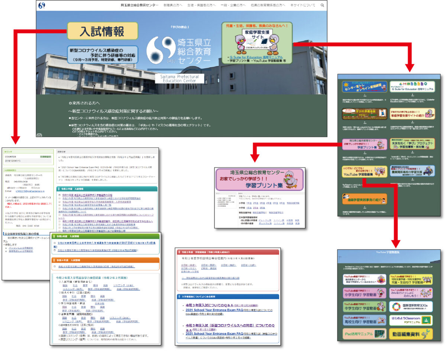Viewport: 446px width, 351px height.
Task: Open the センター夏トレ オンライン夏期講習 banner
Action: coord(364,87)
